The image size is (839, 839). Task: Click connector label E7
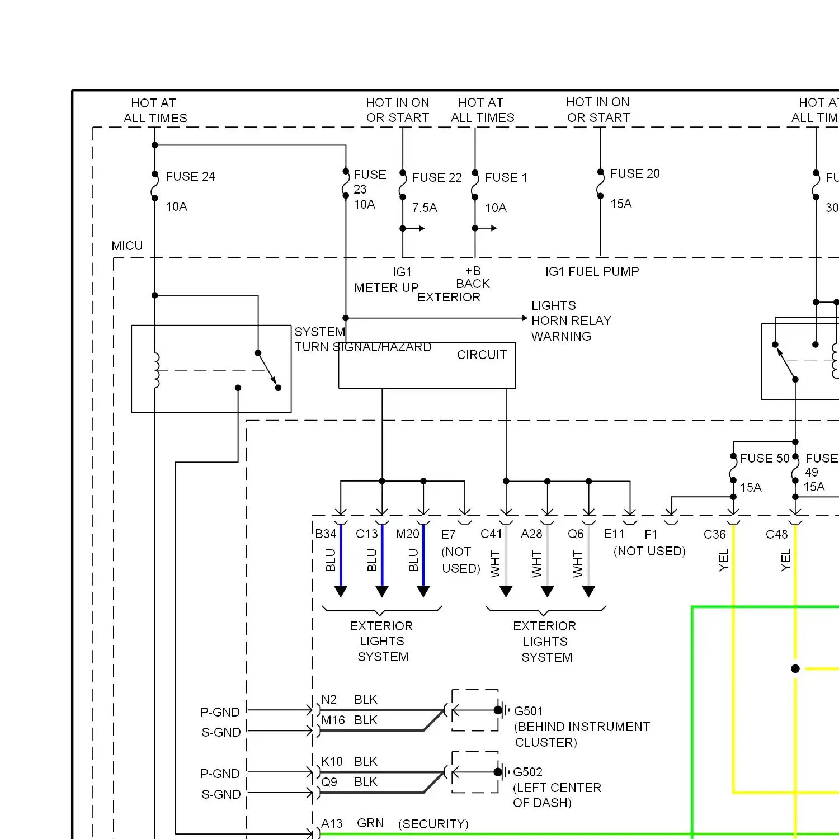[448, 535]
